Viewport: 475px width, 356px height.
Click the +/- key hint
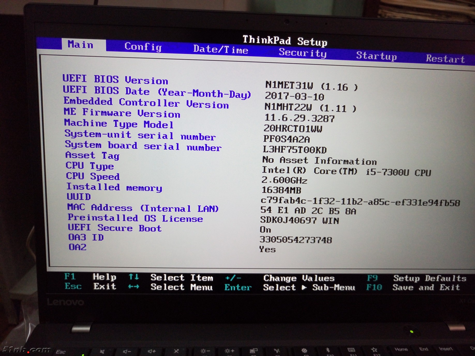coord(233,278)
